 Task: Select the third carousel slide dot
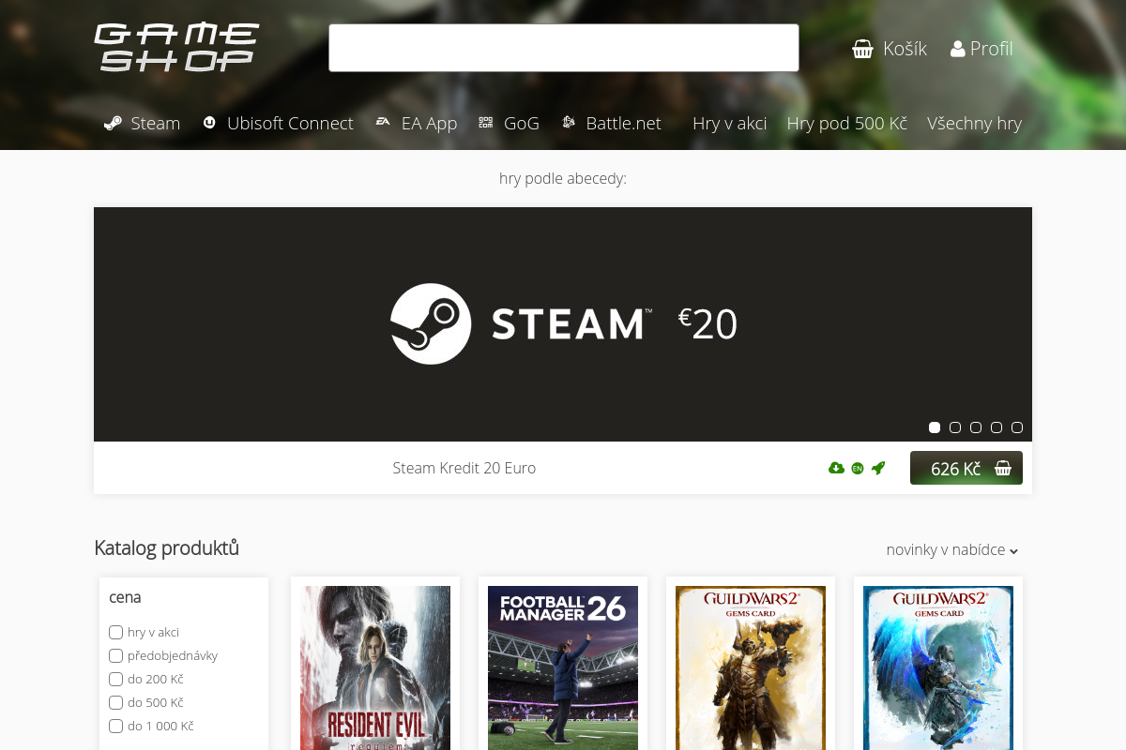coord(976,427)
